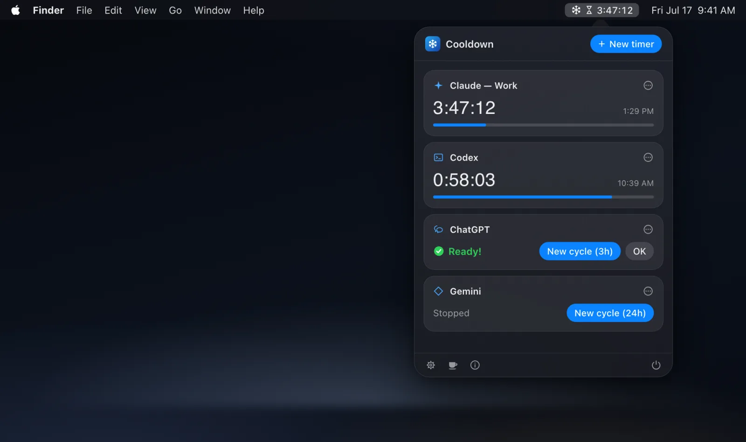Open options menu for Gemini timer

pos(648,291)
